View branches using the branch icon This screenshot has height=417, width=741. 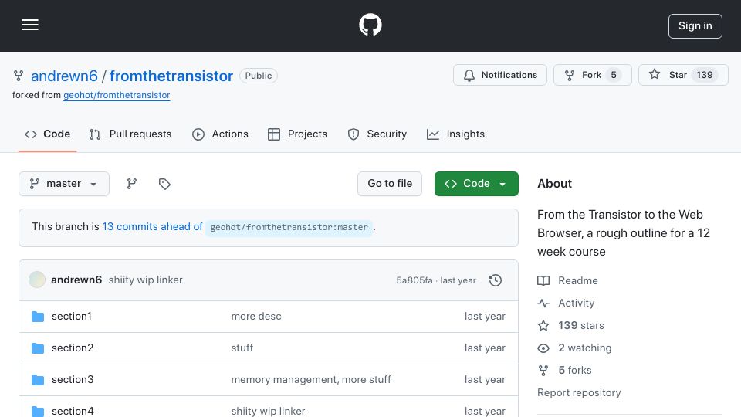point(132,184)
